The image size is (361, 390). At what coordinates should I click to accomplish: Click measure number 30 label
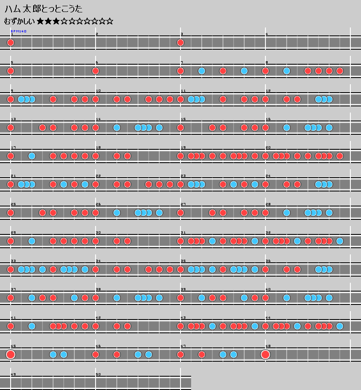(98, 232)
